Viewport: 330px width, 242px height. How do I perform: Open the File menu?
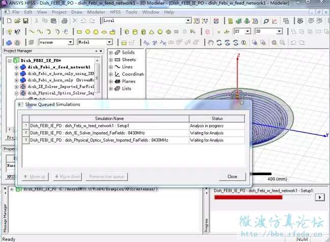pos(16,12)
